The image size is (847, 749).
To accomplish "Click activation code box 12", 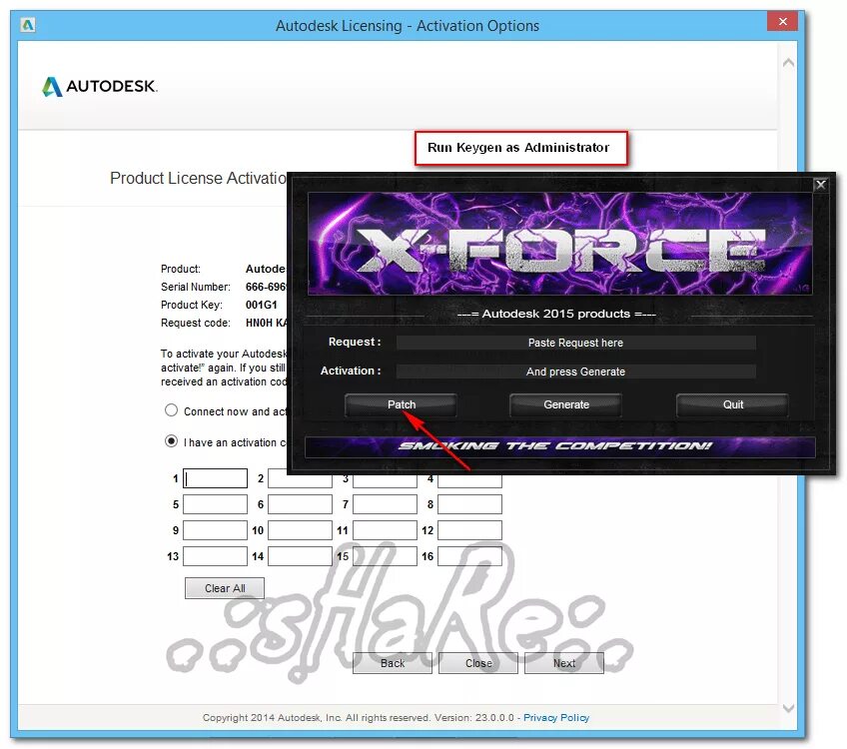I will [469, 530].
